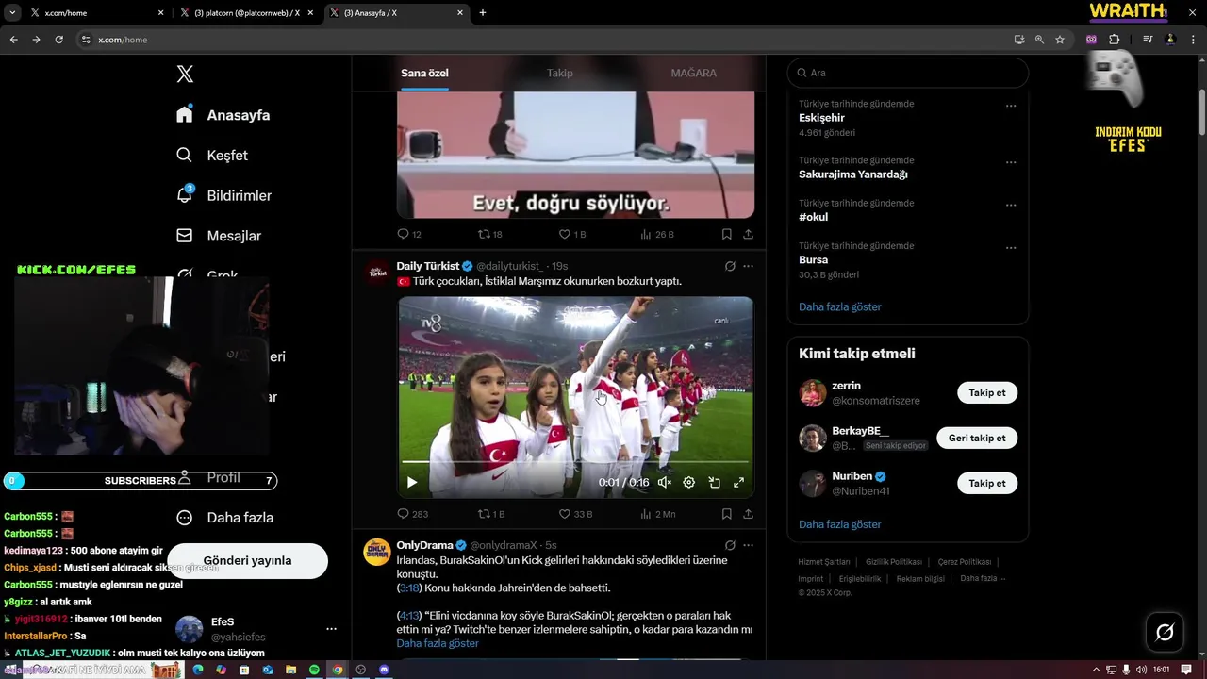Expand OnlyDrama post Daha fazla göster
Viewport: 1207px width, 679px height.
pos(438,643)
